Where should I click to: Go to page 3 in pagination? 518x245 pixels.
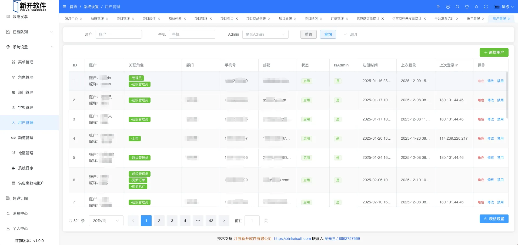point(172,221)
